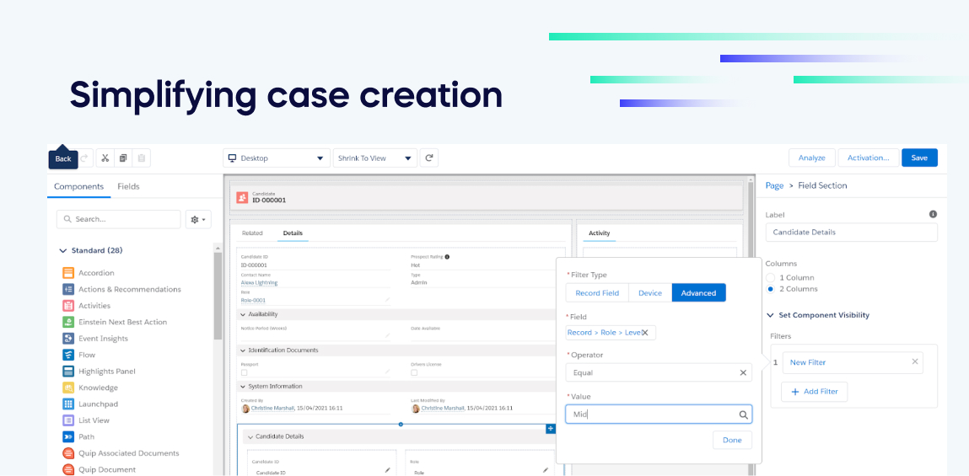Click the Cut scissors icon

pos(105,158)
